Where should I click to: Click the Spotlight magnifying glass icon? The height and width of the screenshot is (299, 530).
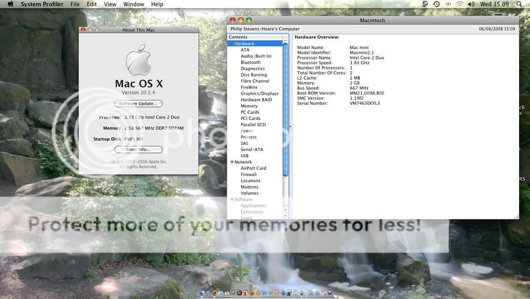click(x=521, y=4)
